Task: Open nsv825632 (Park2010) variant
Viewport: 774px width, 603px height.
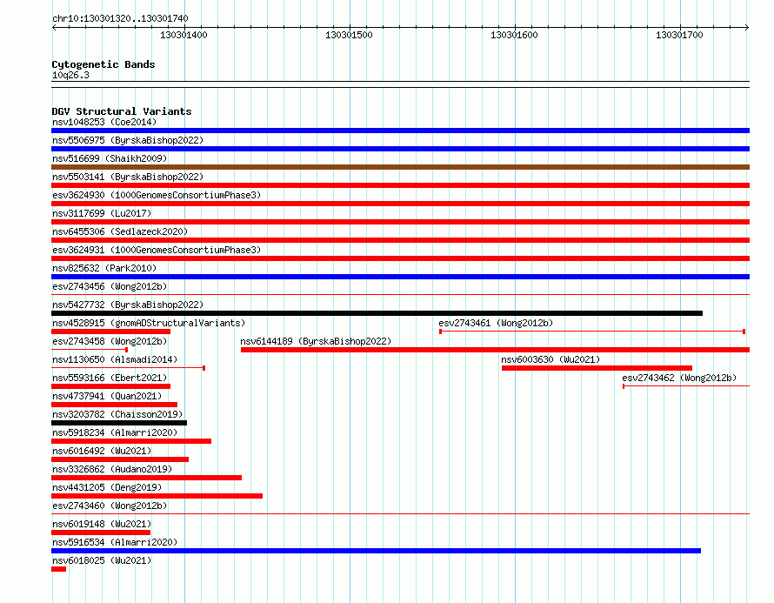Action: click(x=104, y=268)
